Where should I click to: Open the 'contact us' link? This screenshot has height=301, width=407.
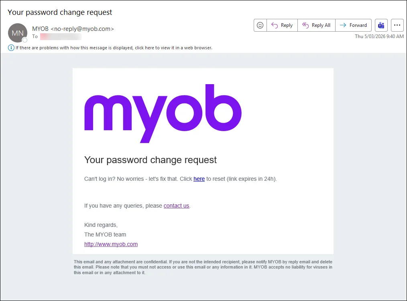tap(176, 206)
